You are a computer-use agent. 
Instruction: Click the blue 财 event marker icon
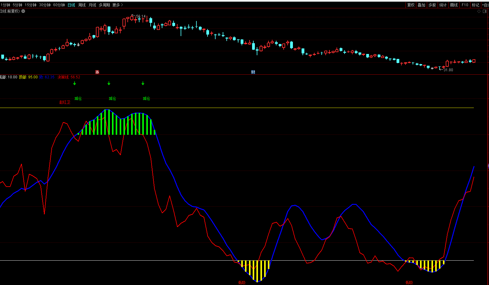click(253, 72)
